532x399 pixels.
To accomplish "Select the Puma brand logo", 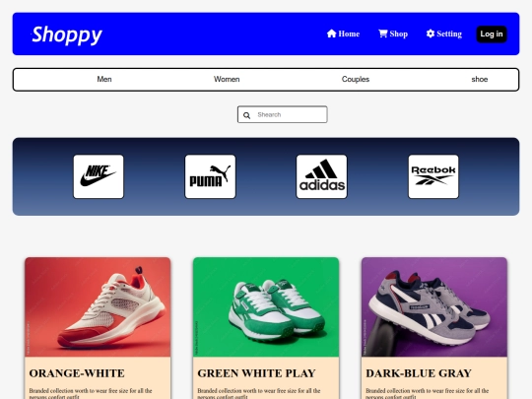I will 210,176.
